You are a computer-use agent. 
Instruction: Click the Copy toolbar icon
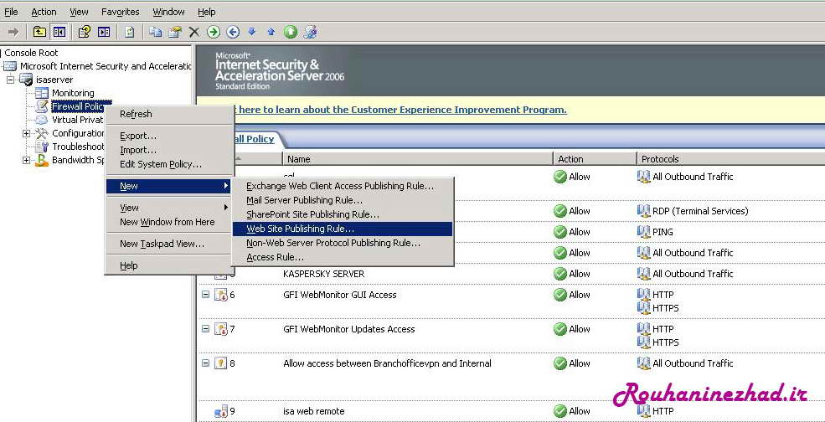point(155,32)
